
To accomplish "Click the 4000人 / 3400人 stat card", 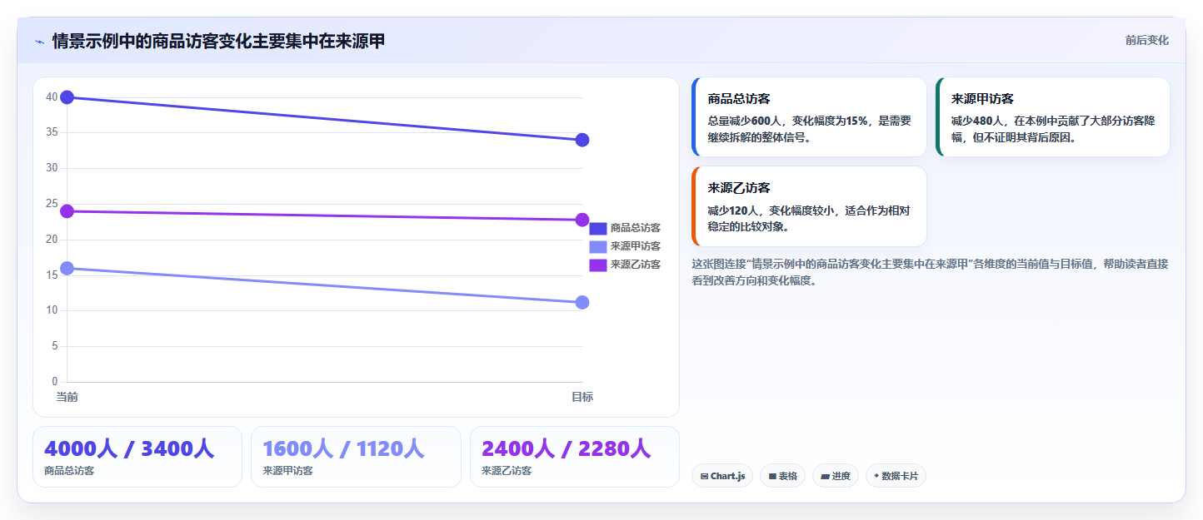I will click(137, 457).
